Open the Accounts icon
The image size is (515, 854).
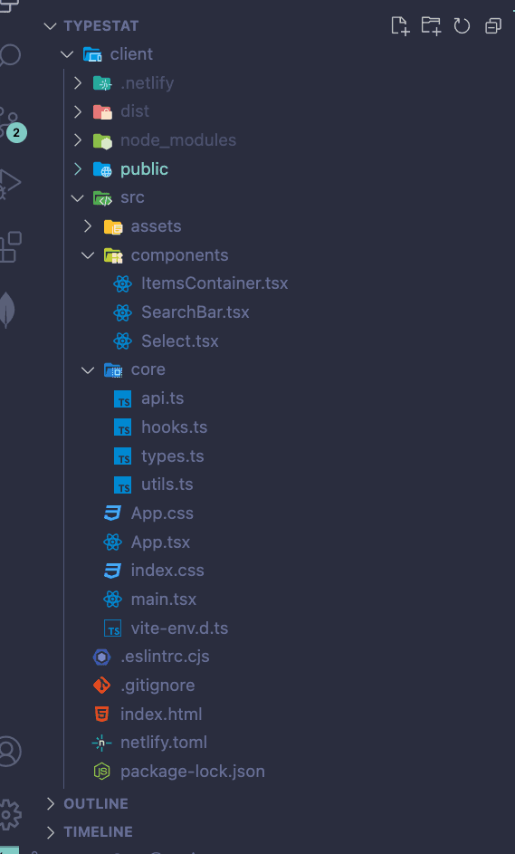[x=9, y=751]
